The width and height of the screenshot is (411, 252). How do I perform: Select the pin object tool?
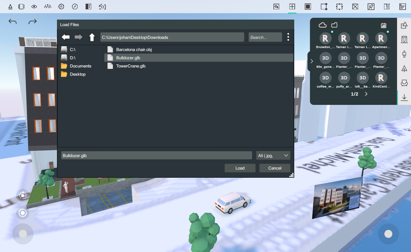pyautogui.click(x=371, y=7)
